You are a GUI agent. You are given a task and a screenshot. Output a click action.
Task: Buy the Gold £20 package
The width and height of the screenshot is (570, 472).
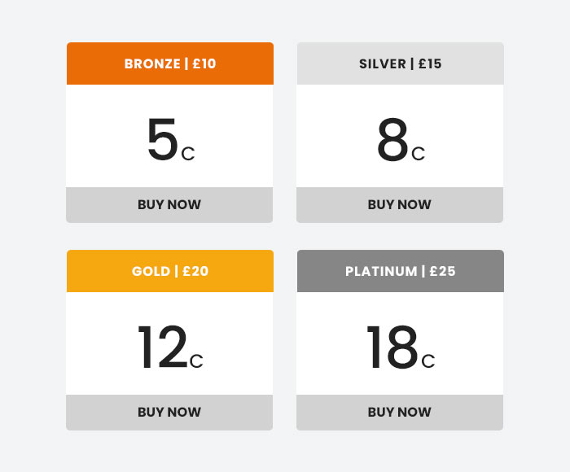click(169, 412)
